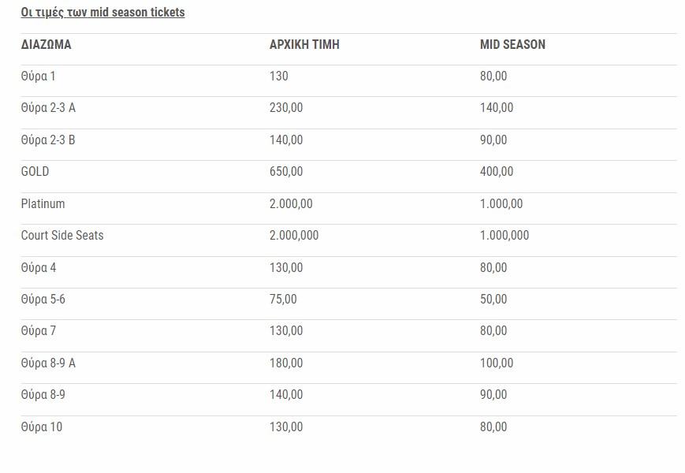This screenshot has width=685, height=473.
Task: Click the Θύρα 4 row label
Action: pos(39,268)
